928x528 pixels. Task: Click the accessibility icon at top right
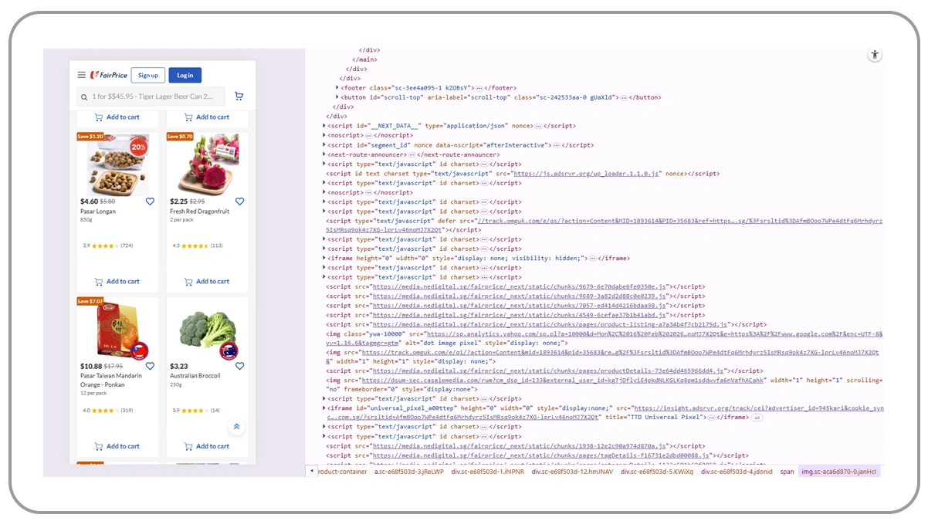(x=874, y=55)
